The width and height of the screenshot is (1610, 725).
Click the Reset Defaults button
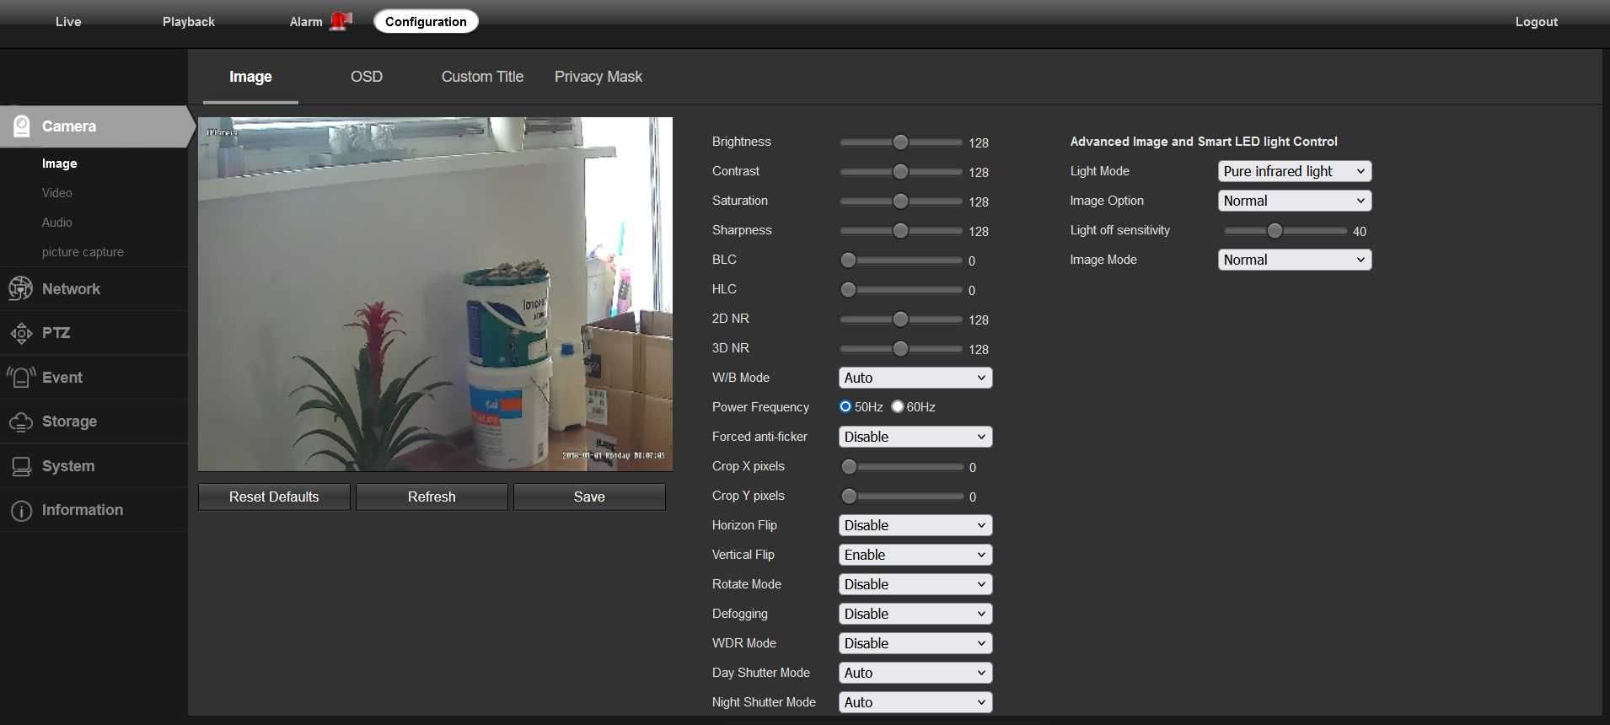click(274, 497)
